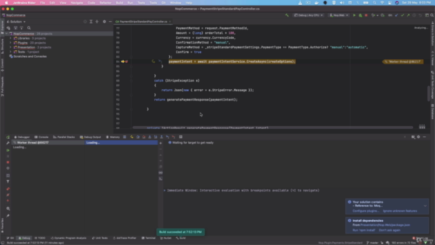Click the Debug bug icon in top toolbar

click(x=360, y=15)
